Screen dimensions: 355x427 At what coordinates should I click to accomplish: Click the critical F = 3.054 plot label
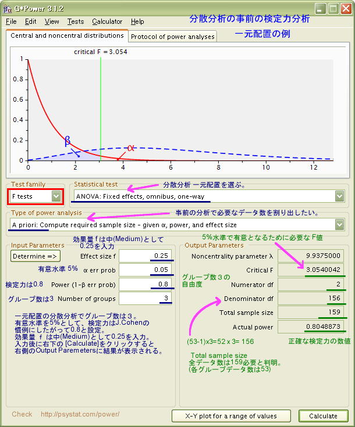[101, 52]
